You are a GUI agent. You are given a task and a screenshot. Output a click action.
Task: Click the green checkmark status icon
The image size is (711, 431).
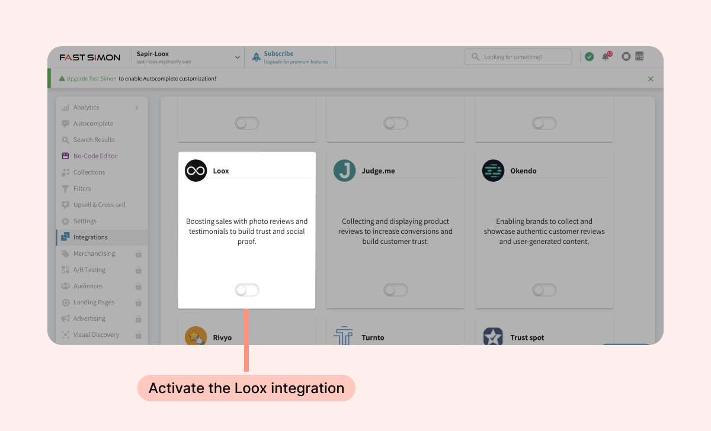point(589,57)
